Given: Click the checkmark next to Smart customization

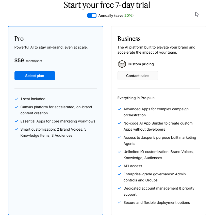Looking at the screenshot, I should tap(17, 129).
